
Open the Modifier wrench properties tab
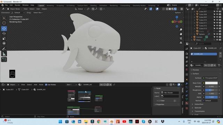(x=187, y=83)
